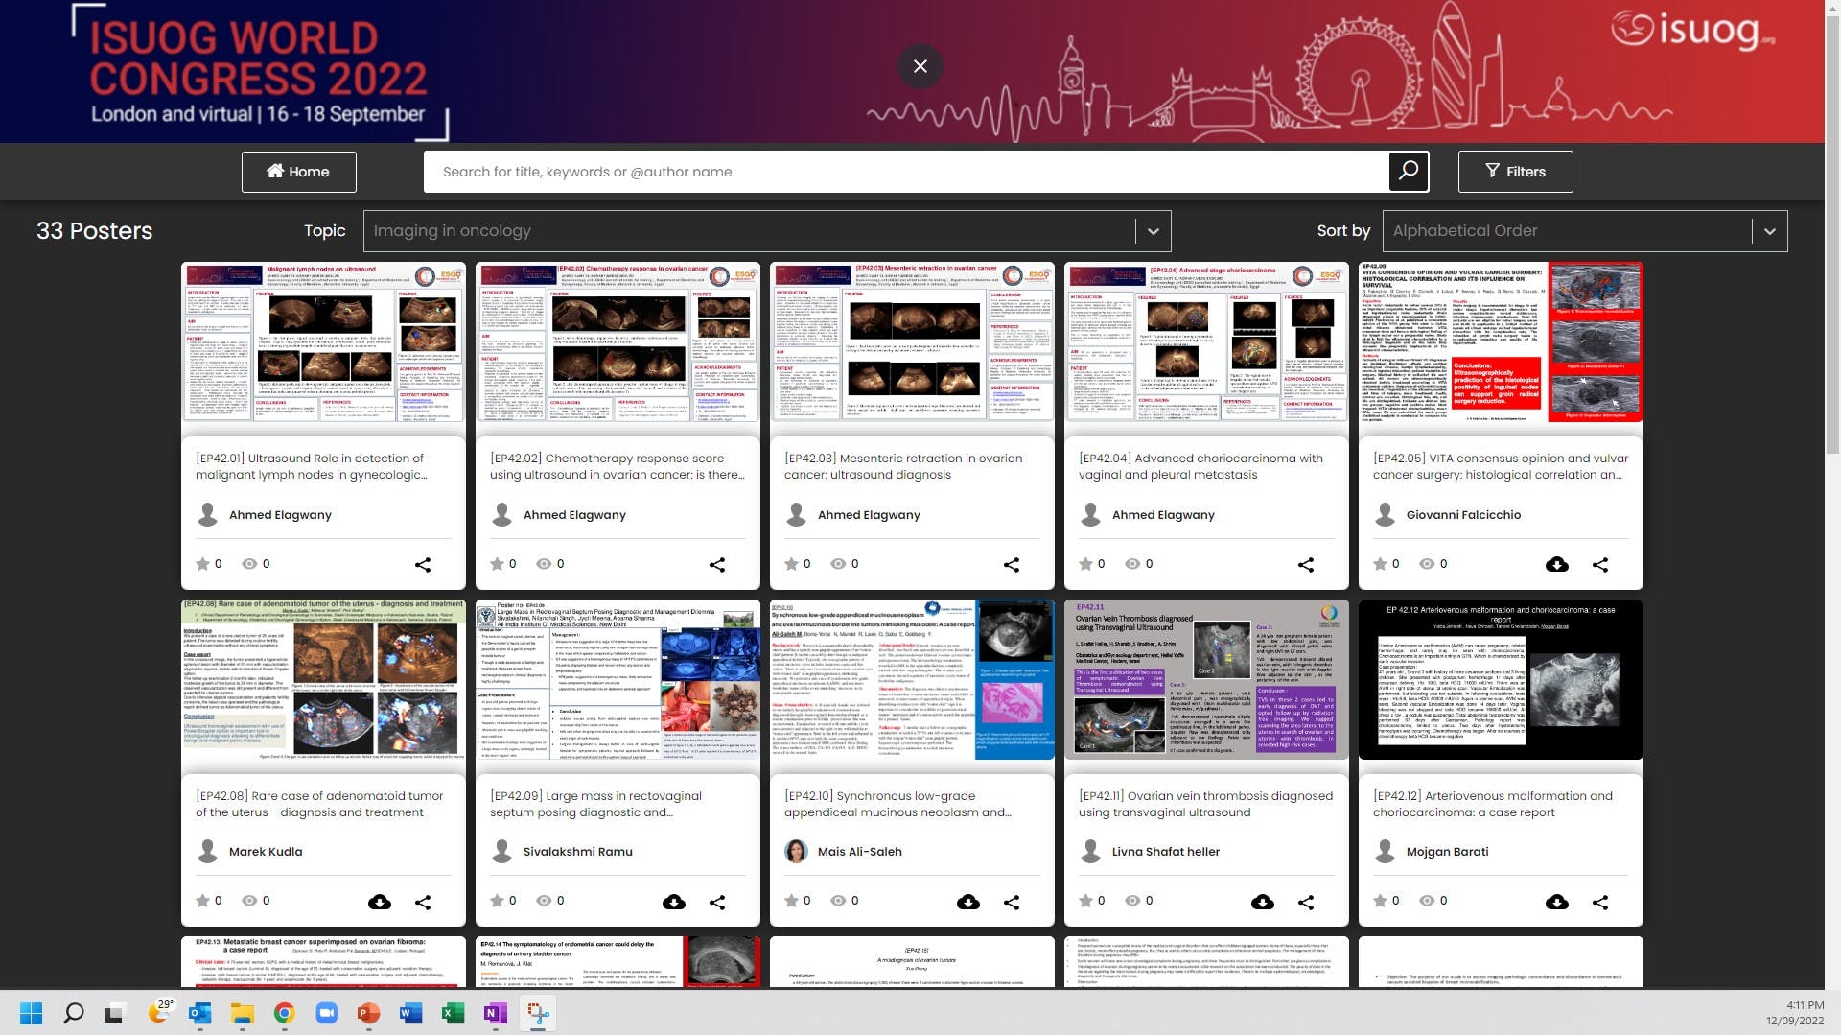
Task: Open EP42.01 poster thumbnail
Action: pyautogui.click(x=323, y=342)
